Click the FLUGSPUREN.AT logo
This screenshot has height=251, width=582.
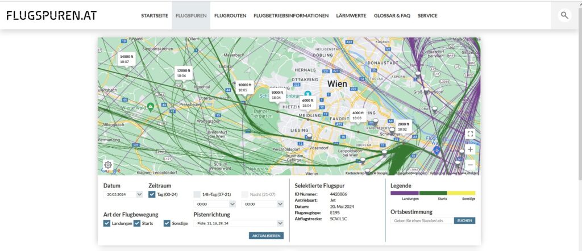pyautogui.click(x=52, y=15)
